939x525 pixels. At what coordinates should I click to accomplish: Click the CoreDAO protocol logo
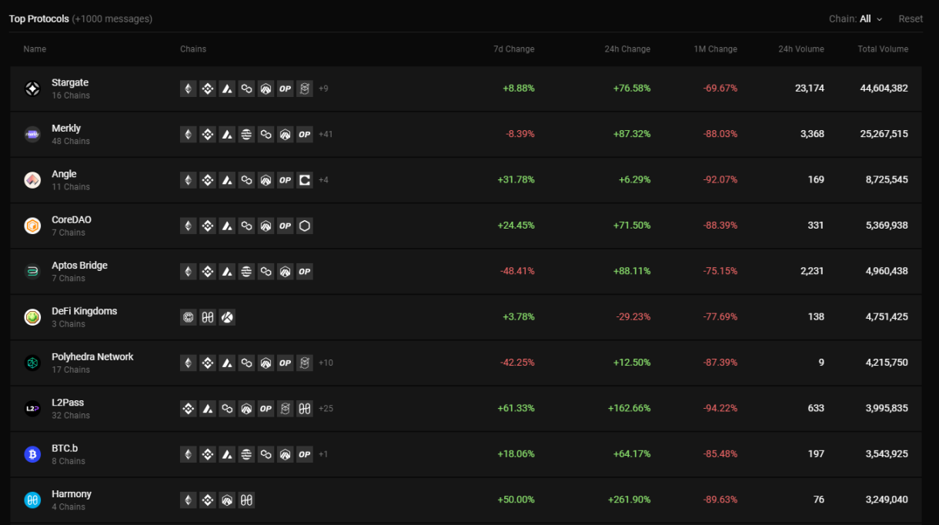pyautogui.click(x=32, y=226)
